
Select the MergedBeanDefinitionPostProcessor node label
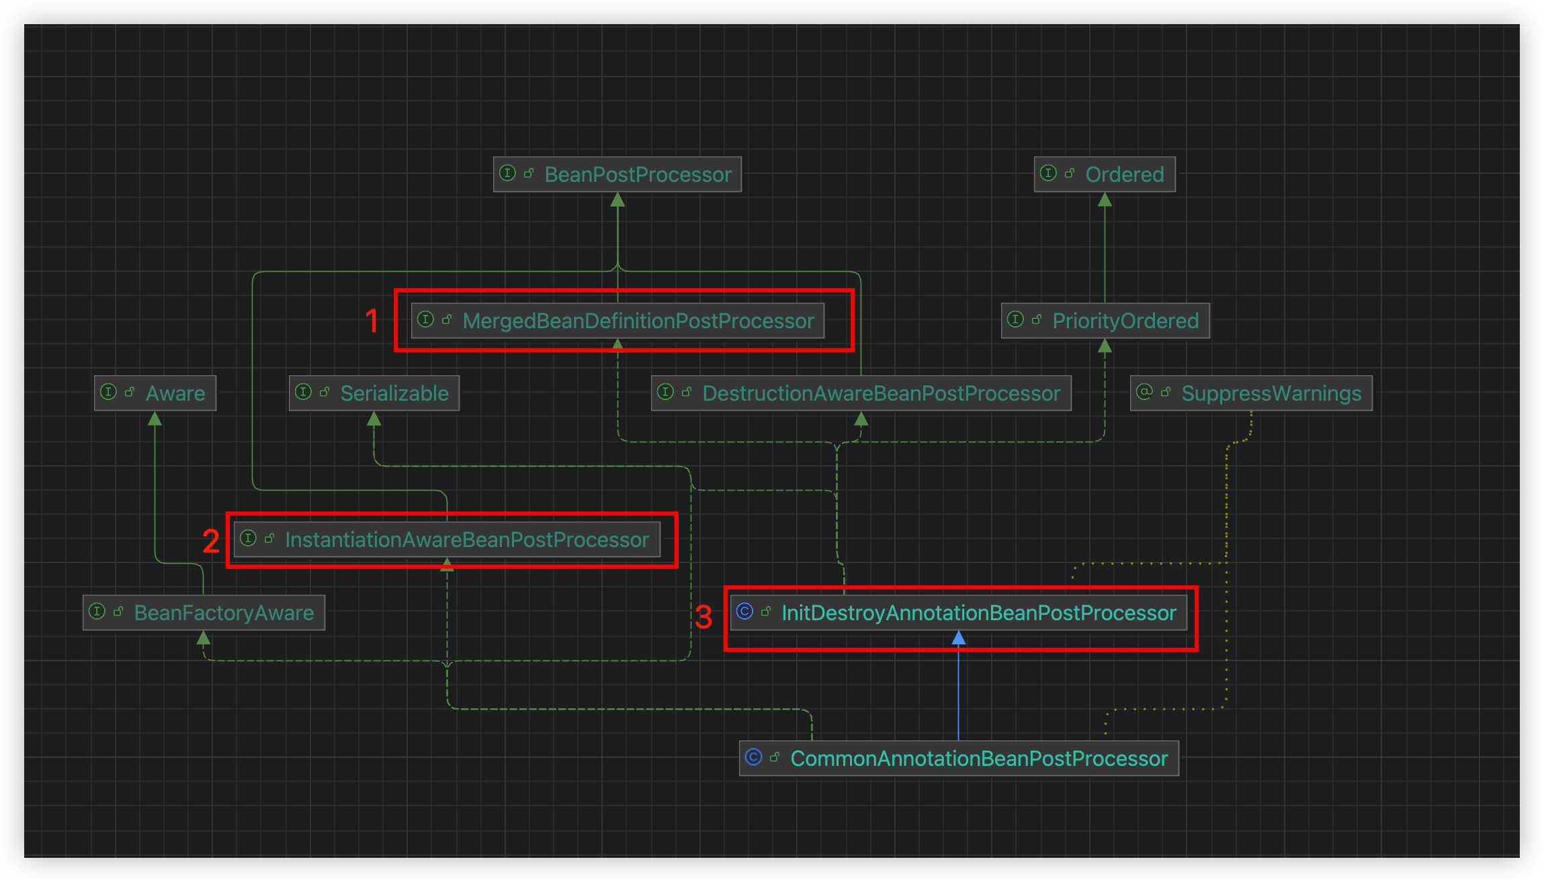(x=638, y=321)
